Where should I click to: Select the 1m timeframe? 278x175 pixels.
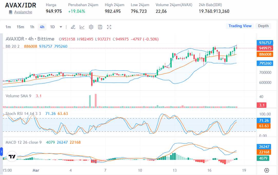8,27
